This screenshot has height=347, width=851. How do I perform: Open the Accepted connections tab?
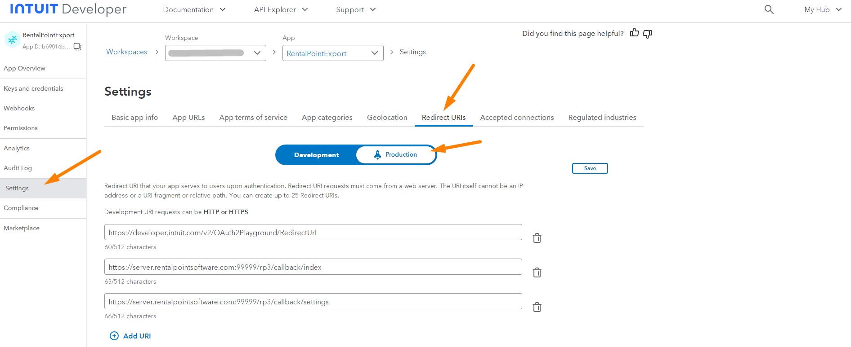[x=517, y=117]
